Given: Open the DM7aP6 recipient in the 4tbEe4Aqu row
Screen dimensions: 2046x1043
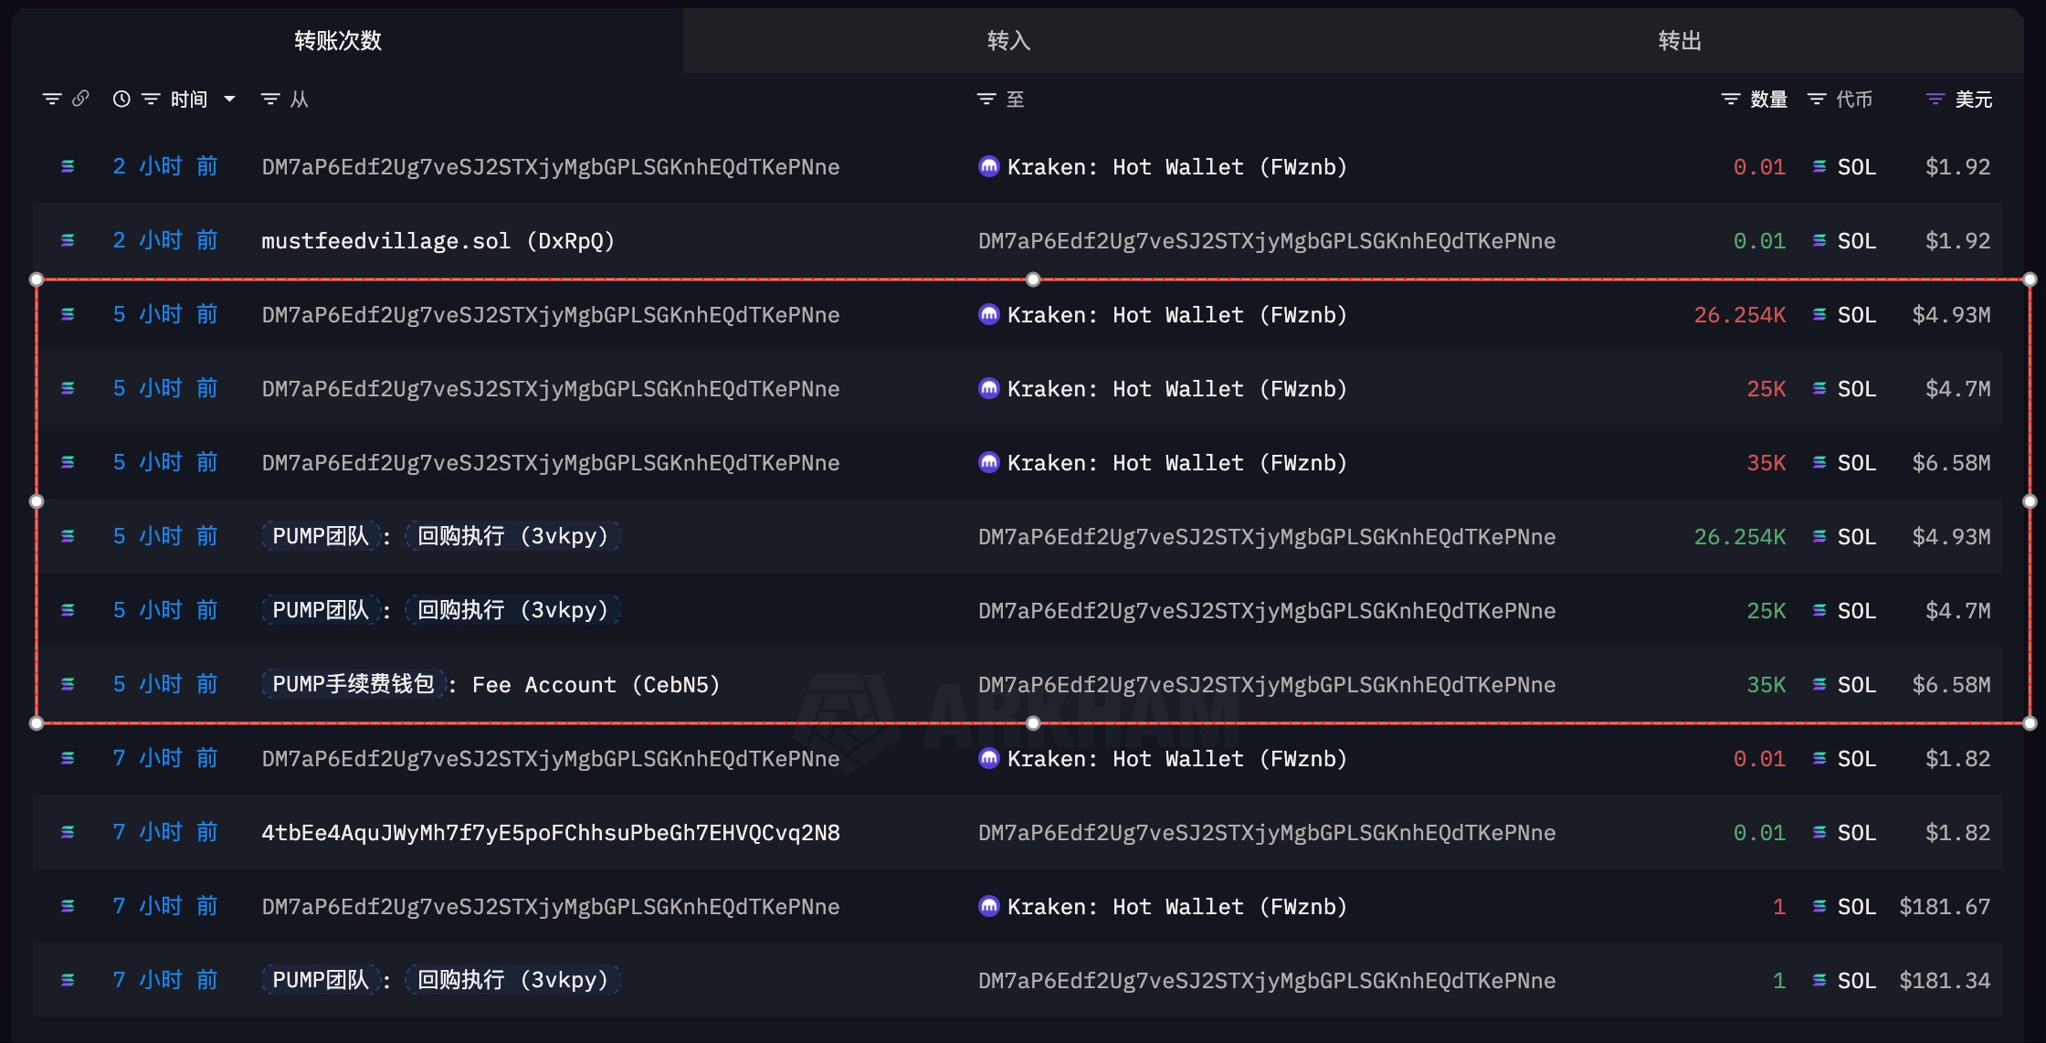Looking at the screenshot, I should pos(1267,833).
